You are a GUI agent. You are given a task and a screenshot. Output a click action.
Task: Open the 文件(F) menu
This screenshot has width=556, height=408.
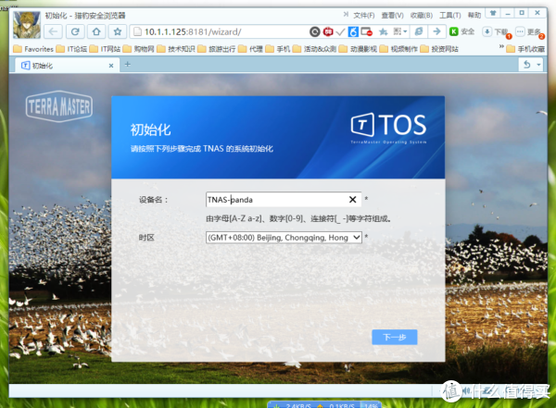(364, 15)
